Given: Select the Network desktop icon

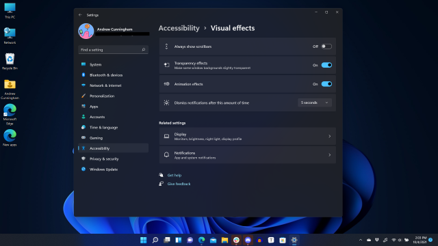Looking at the screenshot, I should (10, 36).
